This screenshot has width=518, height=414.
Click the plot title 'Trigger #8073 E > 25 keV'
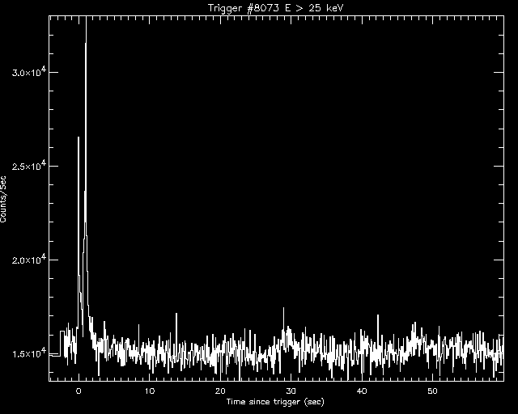276,8
